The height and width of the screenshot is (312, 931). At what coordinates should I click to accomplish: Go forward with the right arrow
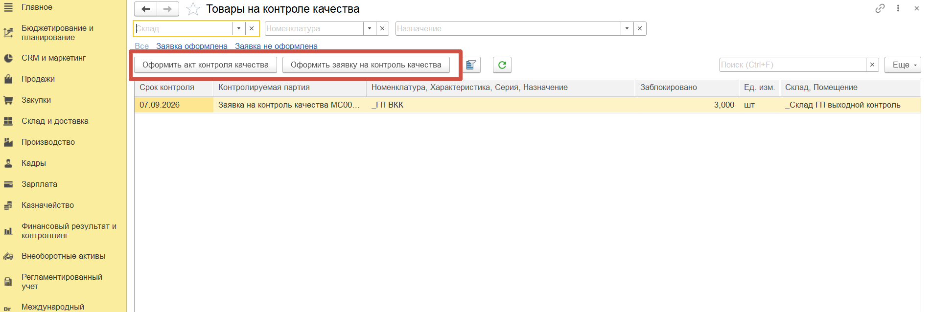pyautogui.click(x=168, y=9)
